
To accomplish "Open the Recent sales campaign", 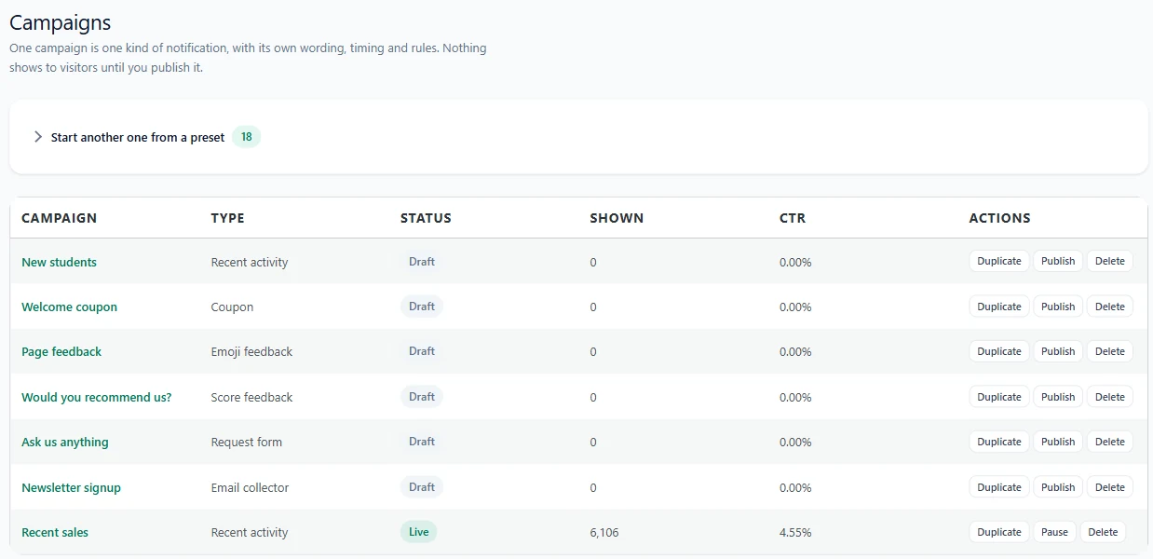I will point(55,532).
